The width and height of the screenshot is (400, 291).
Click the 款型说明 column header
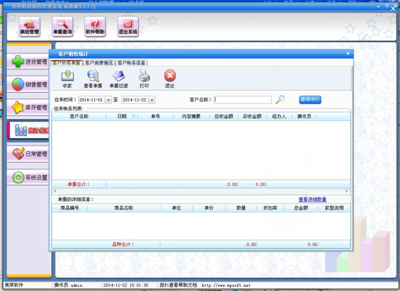(334, 208)
